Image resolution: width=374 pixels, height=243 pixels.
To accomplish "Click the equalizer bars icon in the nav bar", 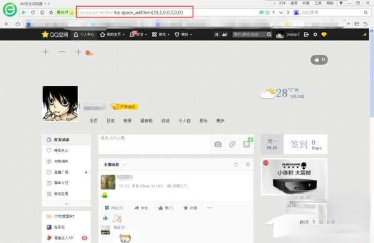I will [224, 34].
